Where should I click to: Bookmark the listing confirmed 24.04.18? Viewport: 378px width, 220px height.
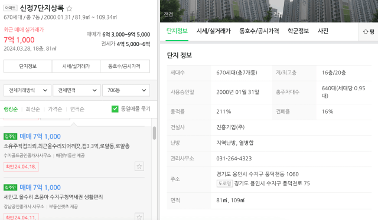[139, 166]
